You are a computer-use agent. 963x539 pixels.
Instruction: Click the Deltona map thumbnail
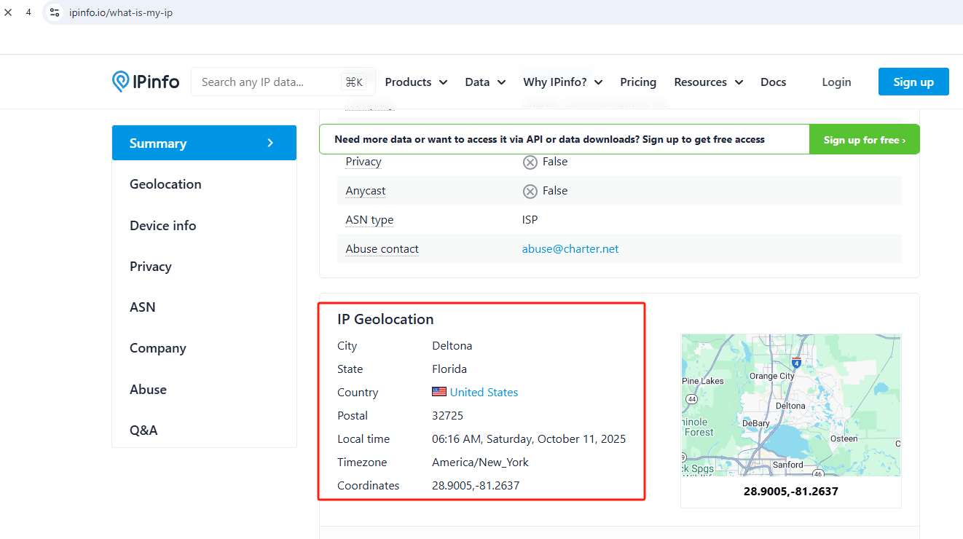[790, 405]
